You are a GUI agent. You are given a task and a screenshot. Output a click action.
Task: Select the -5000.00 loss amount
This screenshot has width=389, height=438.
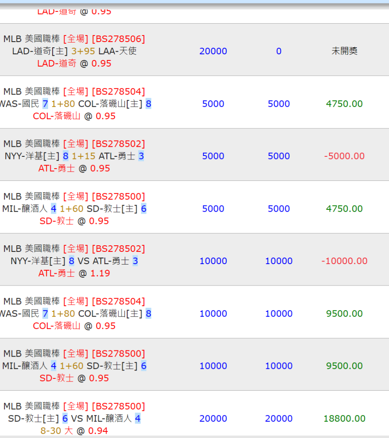coord(344,156)
